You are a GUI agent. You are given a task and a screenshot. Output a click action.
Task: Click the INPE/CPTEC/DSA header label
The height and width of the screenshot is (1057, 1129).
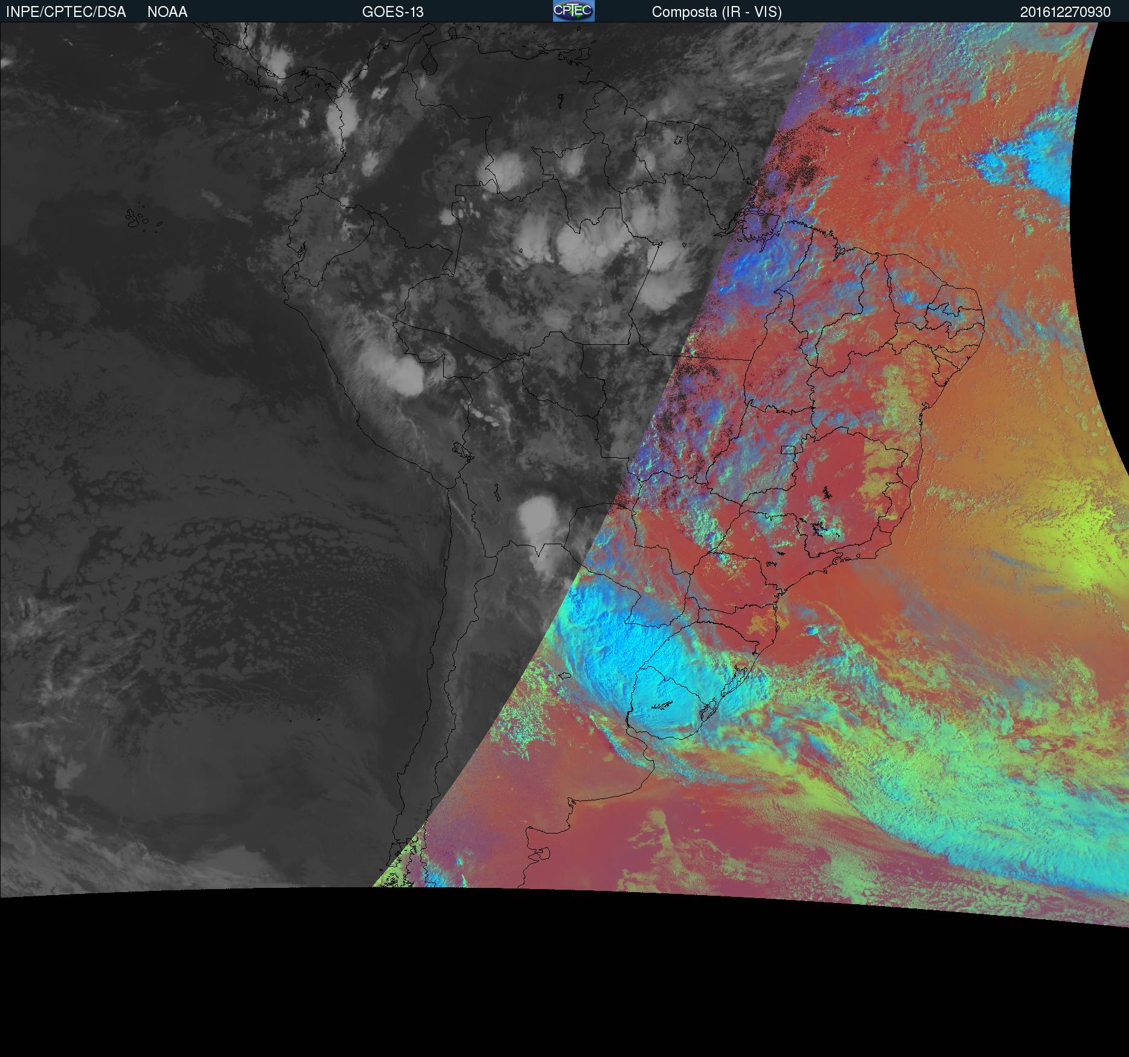66,12
